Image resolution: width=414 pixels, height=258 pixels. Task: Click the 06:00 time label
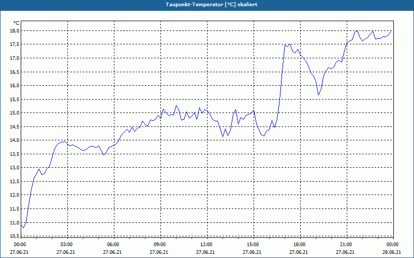113,245
